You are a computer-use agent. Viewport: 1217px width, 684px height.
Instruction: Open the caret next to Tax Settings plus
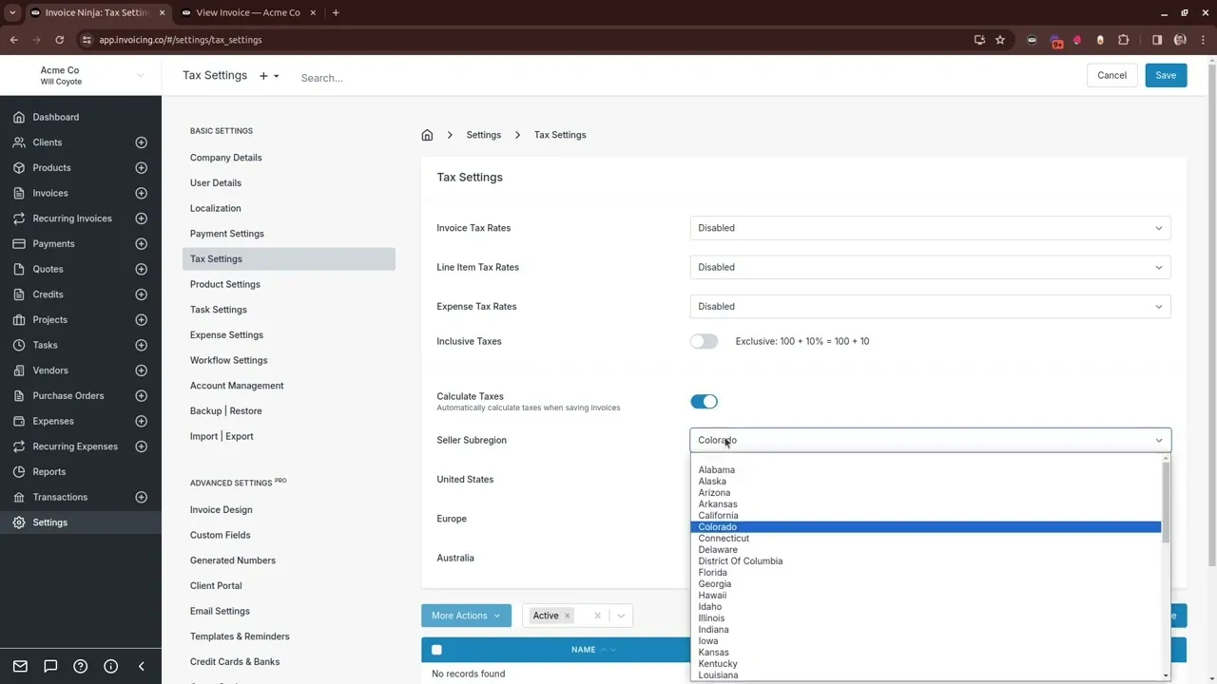pos(277,76)
